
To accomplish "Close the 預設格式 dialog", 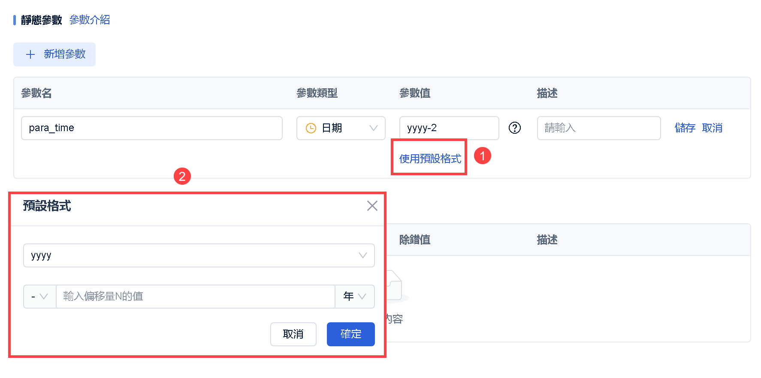I will click(x=372, y=206).
